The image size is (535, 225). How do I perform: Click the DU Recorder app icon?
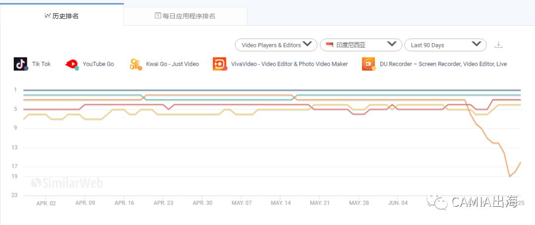click(369, 64)
